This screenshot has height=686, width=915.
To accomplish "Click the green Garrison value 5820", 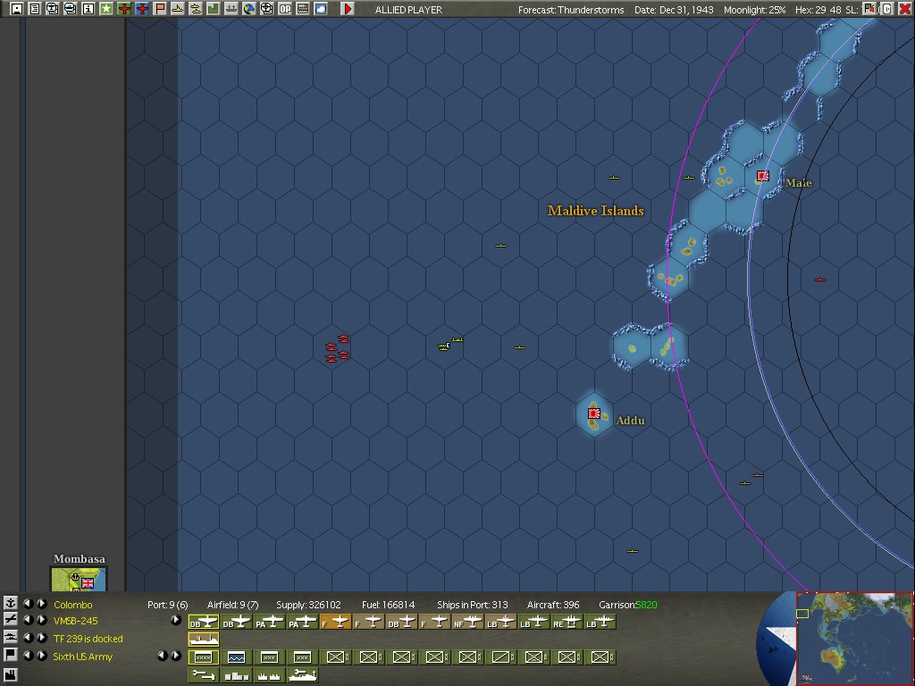I will (646, 605).
